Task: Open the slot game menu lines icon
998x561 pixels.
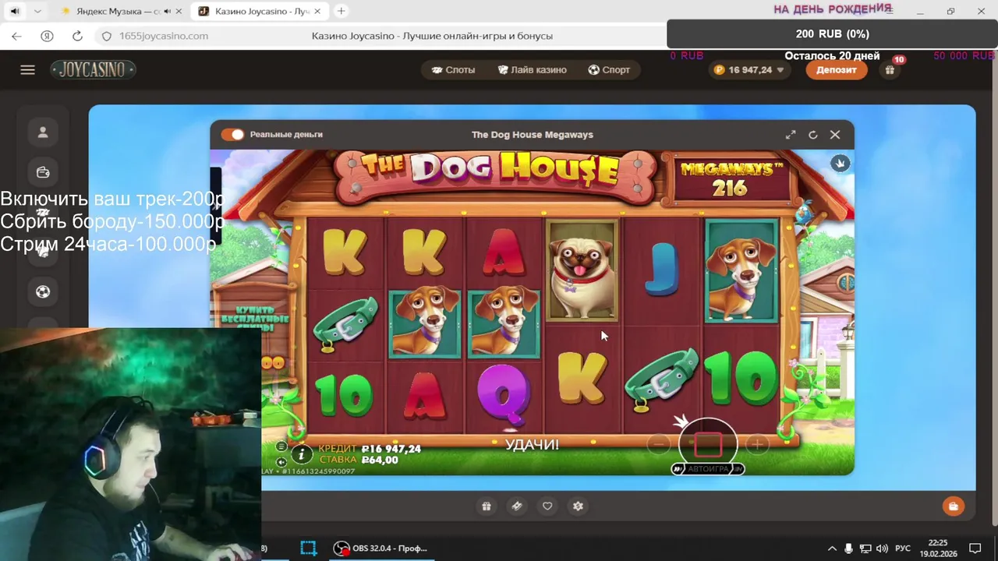Action: [281, 446]
